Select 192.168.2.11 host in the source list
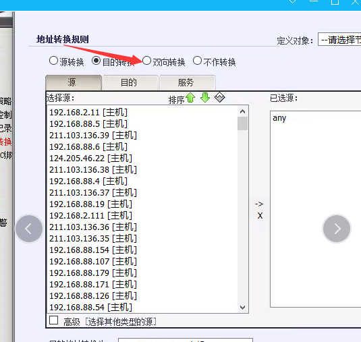This screenshot has width=361, height=342. (x=88, y=112)
